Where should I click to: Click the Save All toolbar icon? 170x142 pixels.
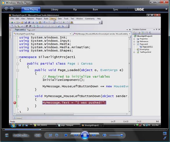[x=29, y=23]
